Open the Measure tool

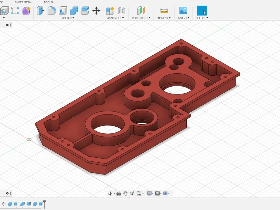pos(164,11)
